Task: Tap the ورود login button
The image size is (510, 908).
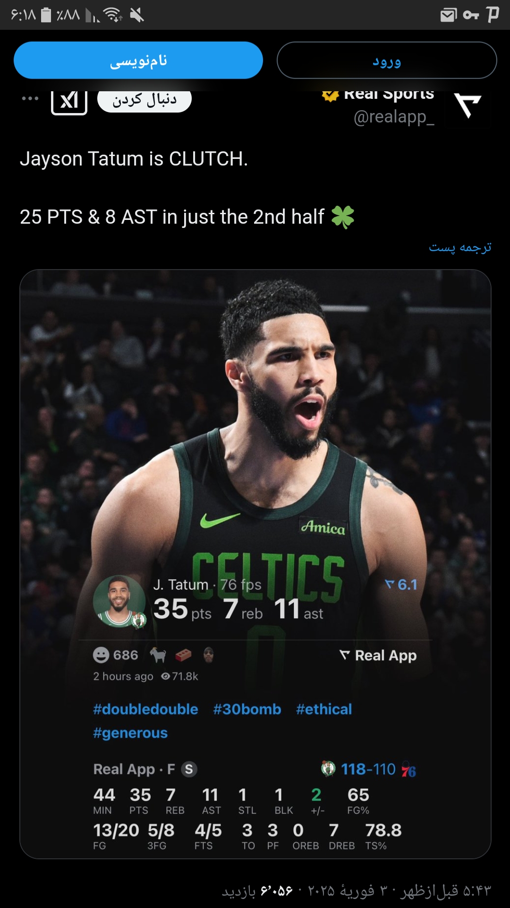Action: (x=387, y=60)
